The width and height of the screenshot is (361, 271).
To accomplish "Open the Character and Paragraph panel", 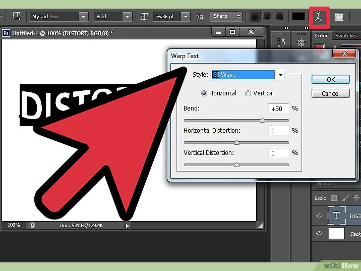I will coord(339,17).
